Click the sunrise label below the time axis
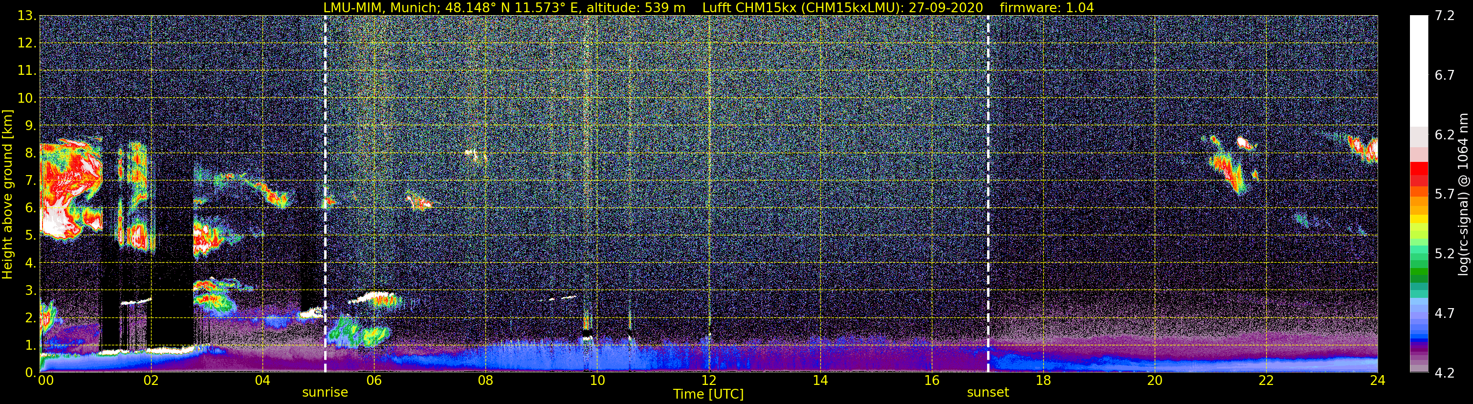Image resolution: width=1473 pixels, height=404 pixels. (x=325, y=393)
